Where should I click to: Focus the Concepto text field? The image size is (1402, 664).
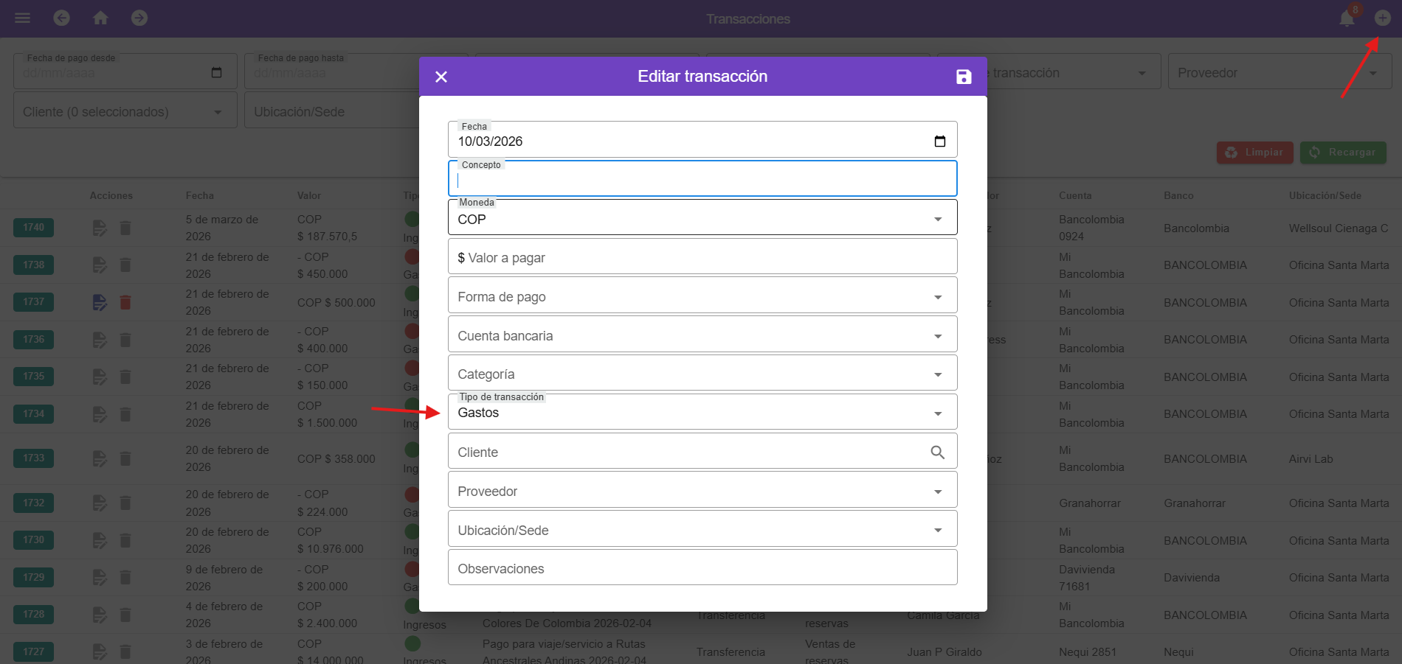pyautogui.click(x=702, y=181)
